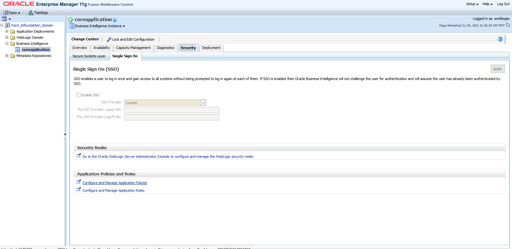Open the blue help question mark icon
This screenshot has width=512, height=249.
click(500, 39)
